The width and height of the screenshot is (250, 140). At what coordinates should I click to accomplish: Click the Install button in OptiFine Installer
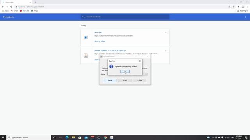pos(110,80)
